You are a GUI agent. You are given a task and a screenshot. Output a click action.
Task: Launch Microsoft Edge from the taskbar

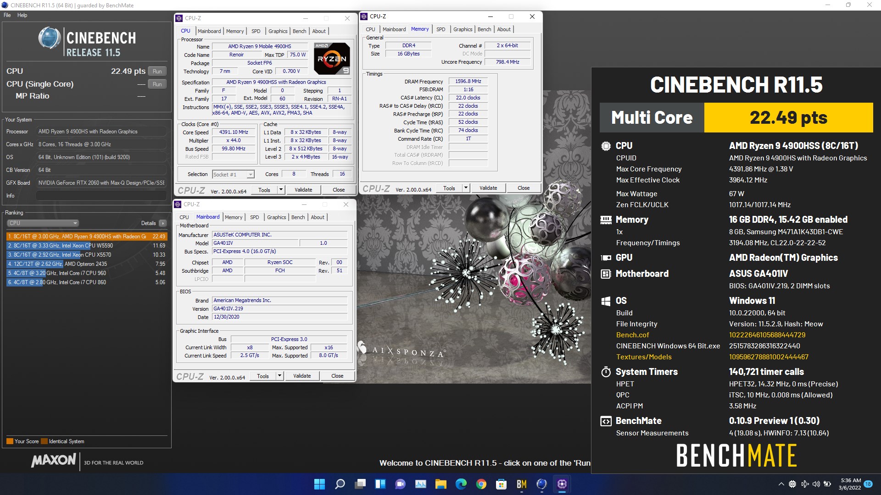461,484
